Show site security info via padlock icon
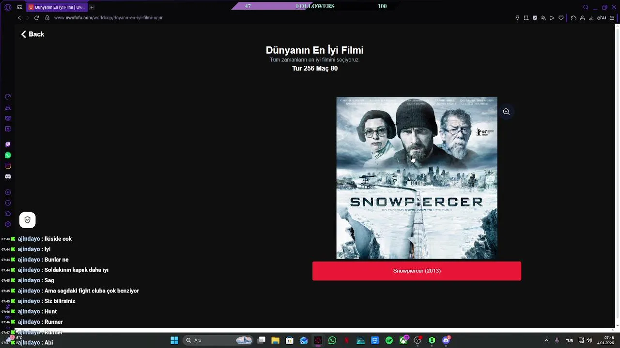Image resolution: width=620 pixels, height=348 pixels. click(x=47, y=18)
